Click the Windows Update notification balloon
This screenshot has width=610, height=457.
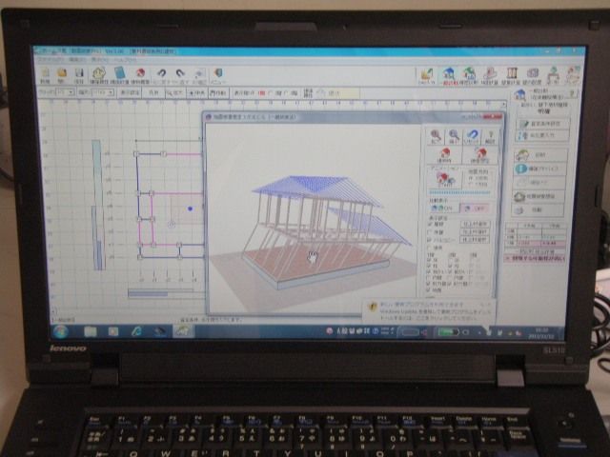(x=429, y=312)
